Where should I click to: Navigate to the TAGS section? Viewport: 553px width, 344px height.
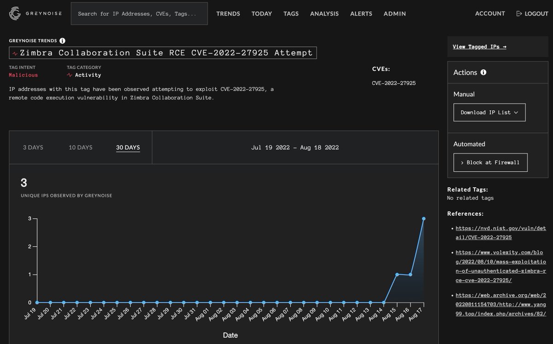291,14
